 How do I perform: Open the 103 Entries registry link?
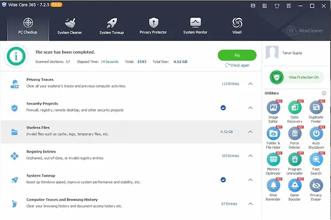coord(230,156)
